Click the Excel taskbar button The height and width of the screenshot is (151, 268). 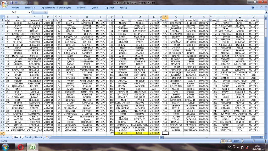pos(32,147)
